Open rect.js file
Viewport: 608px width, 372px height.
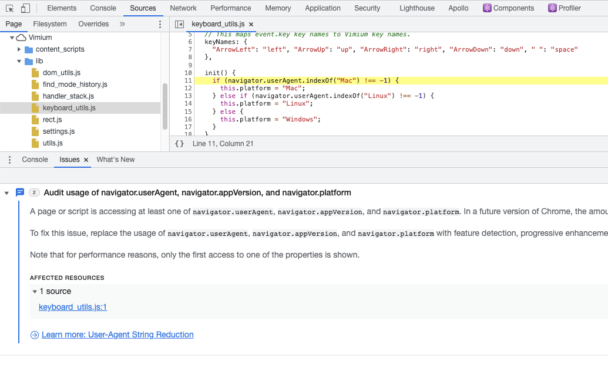point(52,120)
